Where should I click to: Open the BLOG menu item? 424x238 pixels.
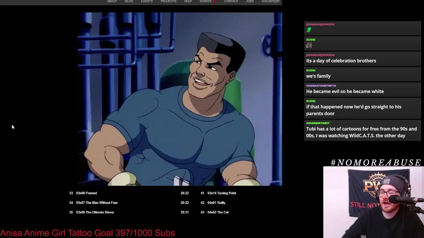(129, 1)
